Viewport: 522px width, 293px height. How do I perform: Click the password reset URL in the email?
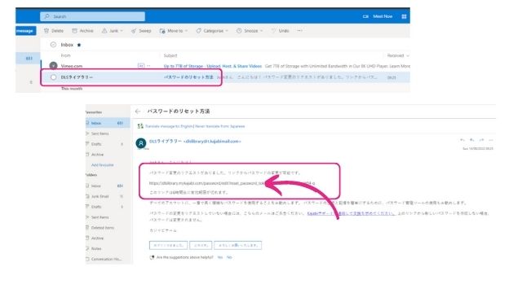coord(232,183)
